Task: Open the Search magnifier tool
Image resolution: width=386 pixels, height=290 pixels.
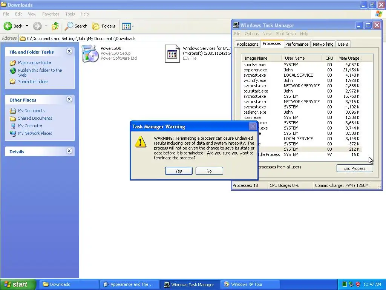Action: click(x=76, y=26)
